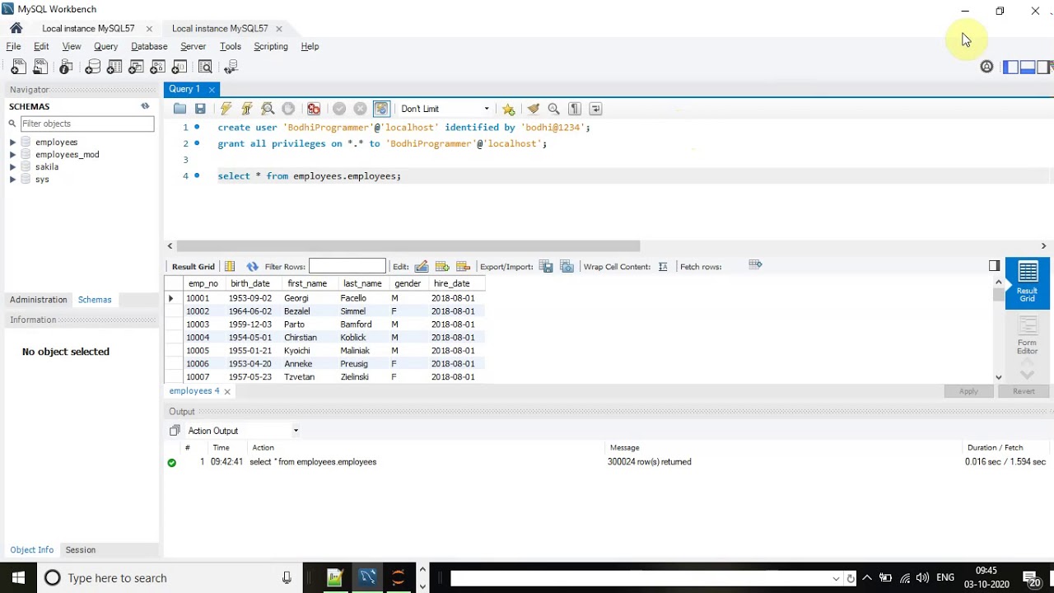This screenshot has height=593, width=1054.
Task: Toggle the left sidebar visibility icon
Action: coord(1010,67)
